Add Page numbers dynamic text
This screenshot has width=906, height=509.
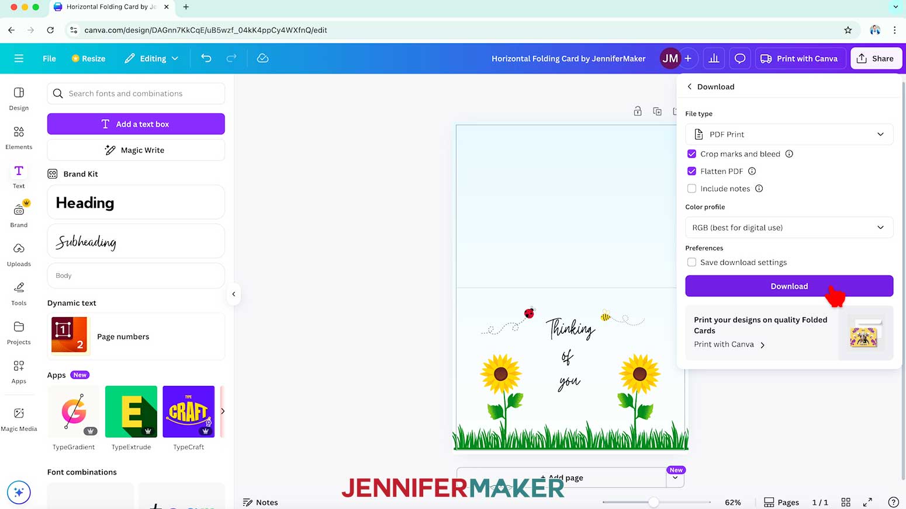pos(136,336)
